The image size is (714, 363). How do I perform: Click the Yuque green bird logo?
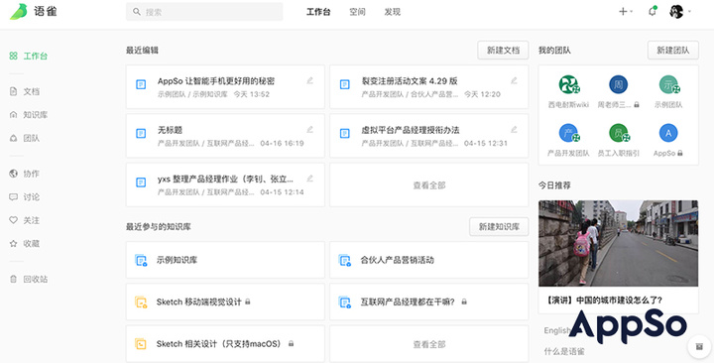19,11
